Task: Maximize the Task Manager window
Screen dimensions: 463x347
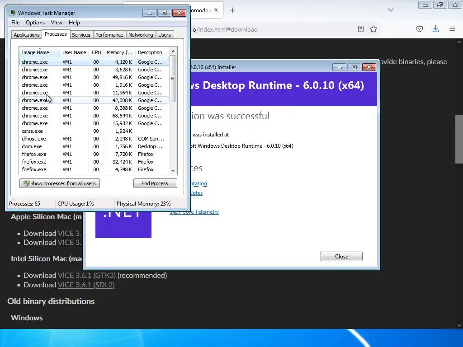Action: pyautogui.click(x=164, y=13)
